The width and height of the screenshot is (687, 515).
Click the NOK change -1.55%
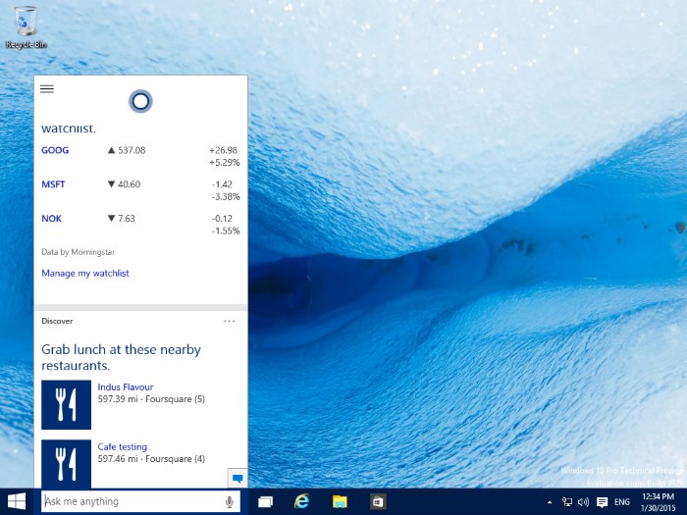click(226, 231)
